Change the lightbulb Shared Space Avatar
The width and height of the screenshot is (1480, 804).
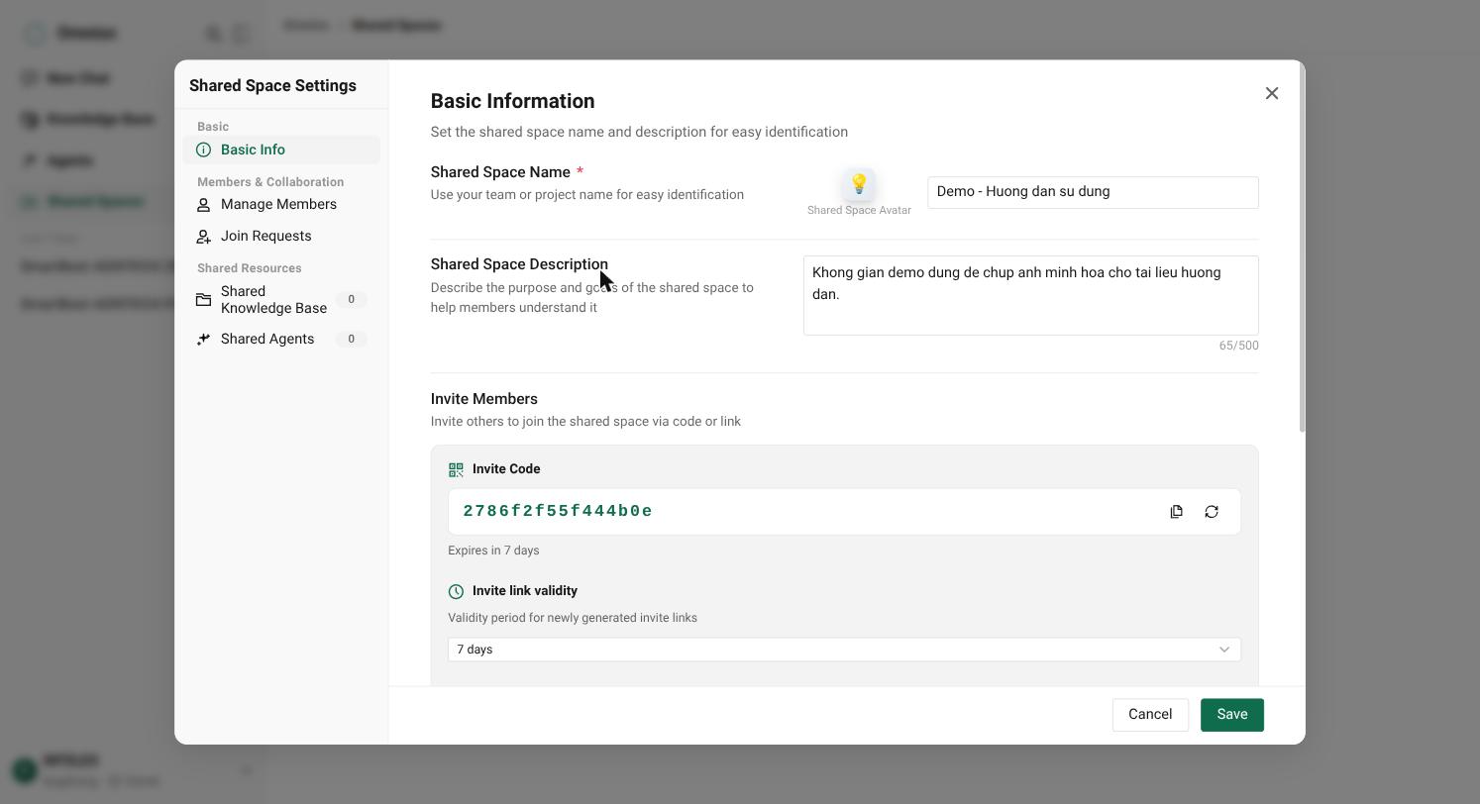click(x=859, y=184)
